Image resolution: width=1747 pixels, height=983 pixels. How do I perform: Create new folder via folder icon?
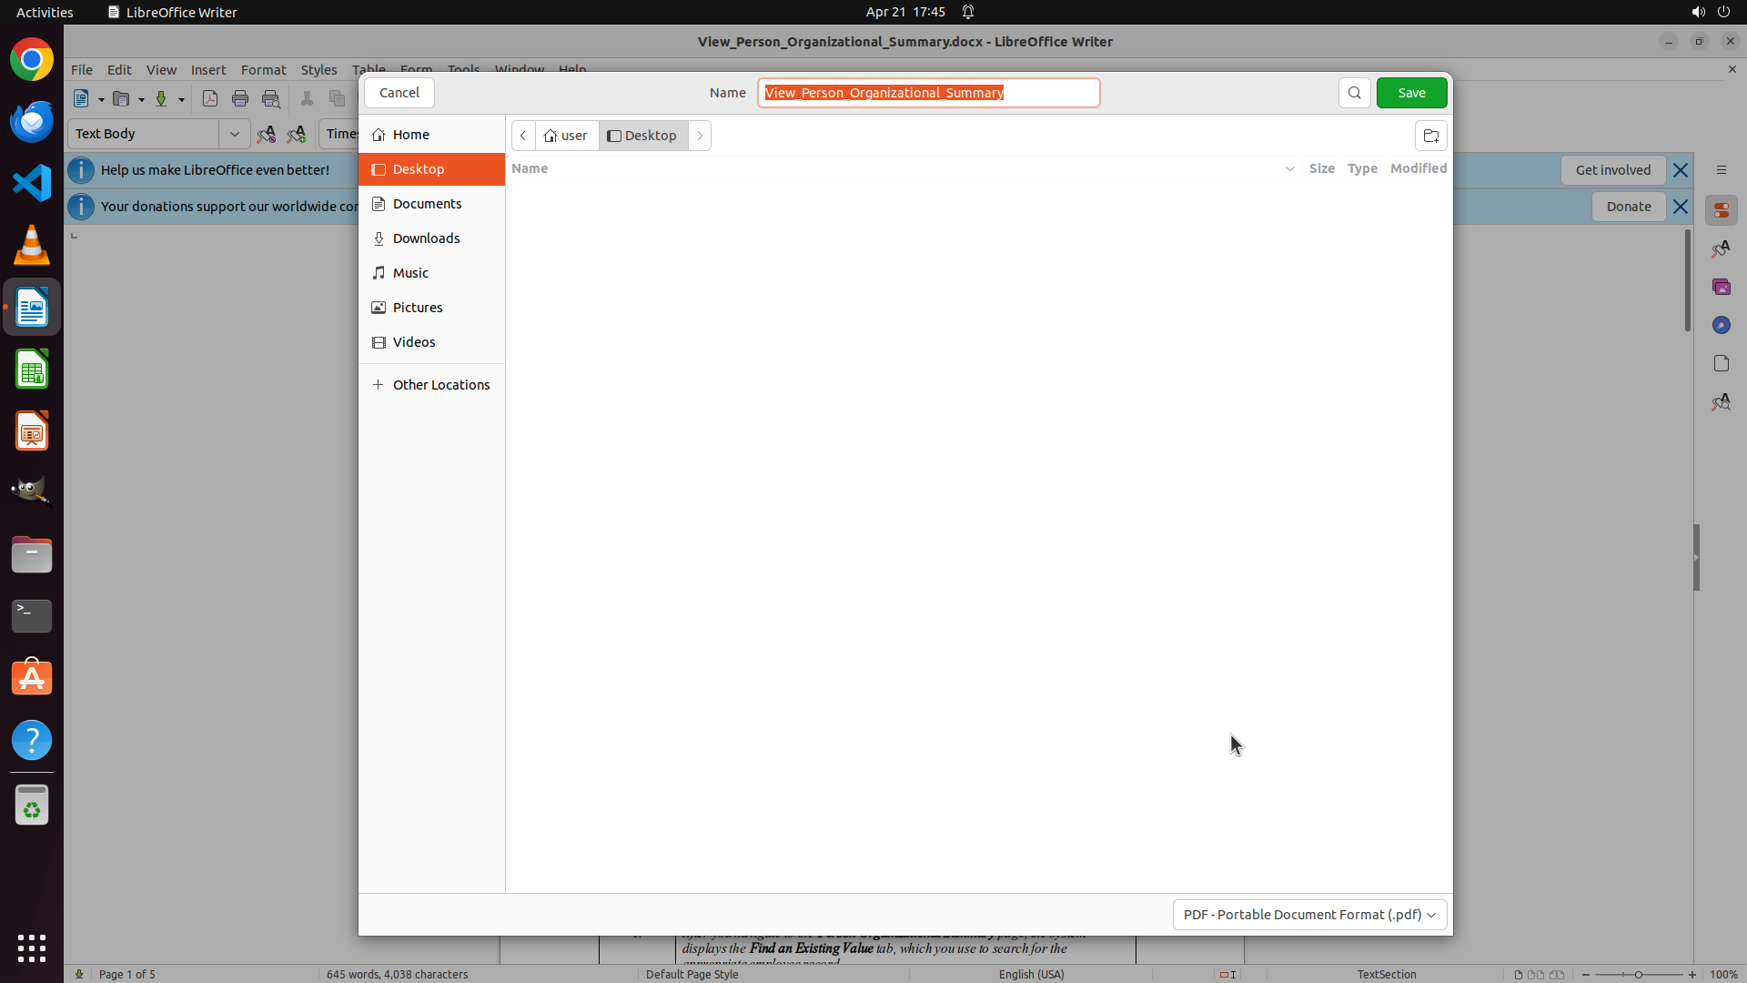click(1430, 136)
